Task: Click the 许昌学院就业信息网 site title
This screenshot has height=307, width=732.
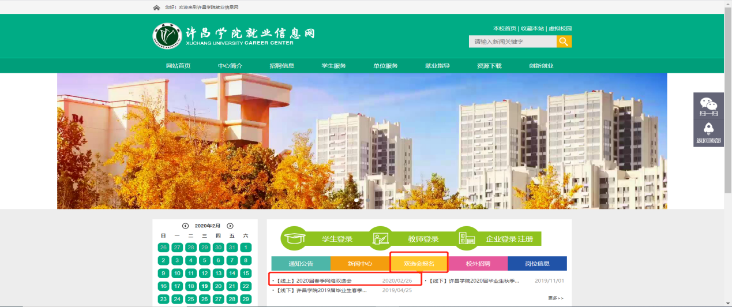Action: (x=250, y=32)
